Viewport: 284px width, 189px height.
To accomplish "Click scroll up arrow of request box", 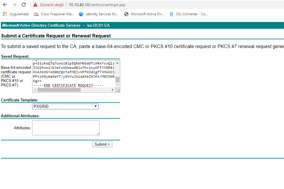I will [118, 63].
